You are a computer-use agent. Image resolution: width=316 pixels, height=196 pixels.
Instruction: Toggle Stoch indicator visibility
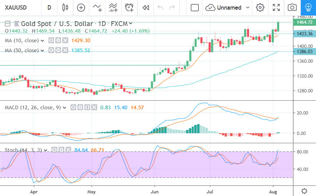point(54,150)
